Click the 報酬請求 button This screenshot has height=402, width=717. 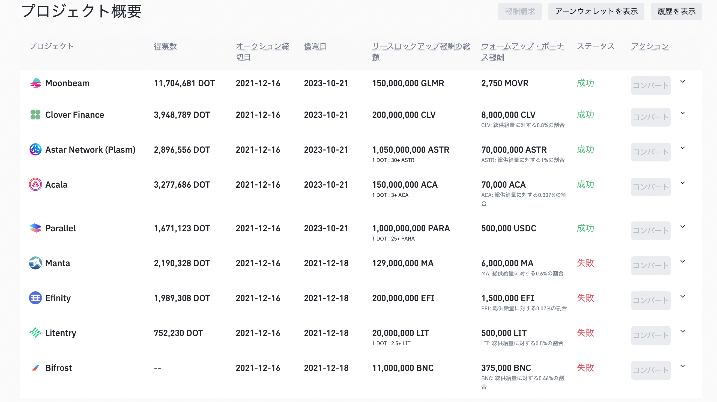(x=520, y=11)
